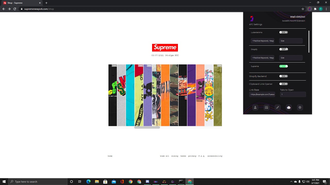Open the camo product thumbnail

coord(174,95)
